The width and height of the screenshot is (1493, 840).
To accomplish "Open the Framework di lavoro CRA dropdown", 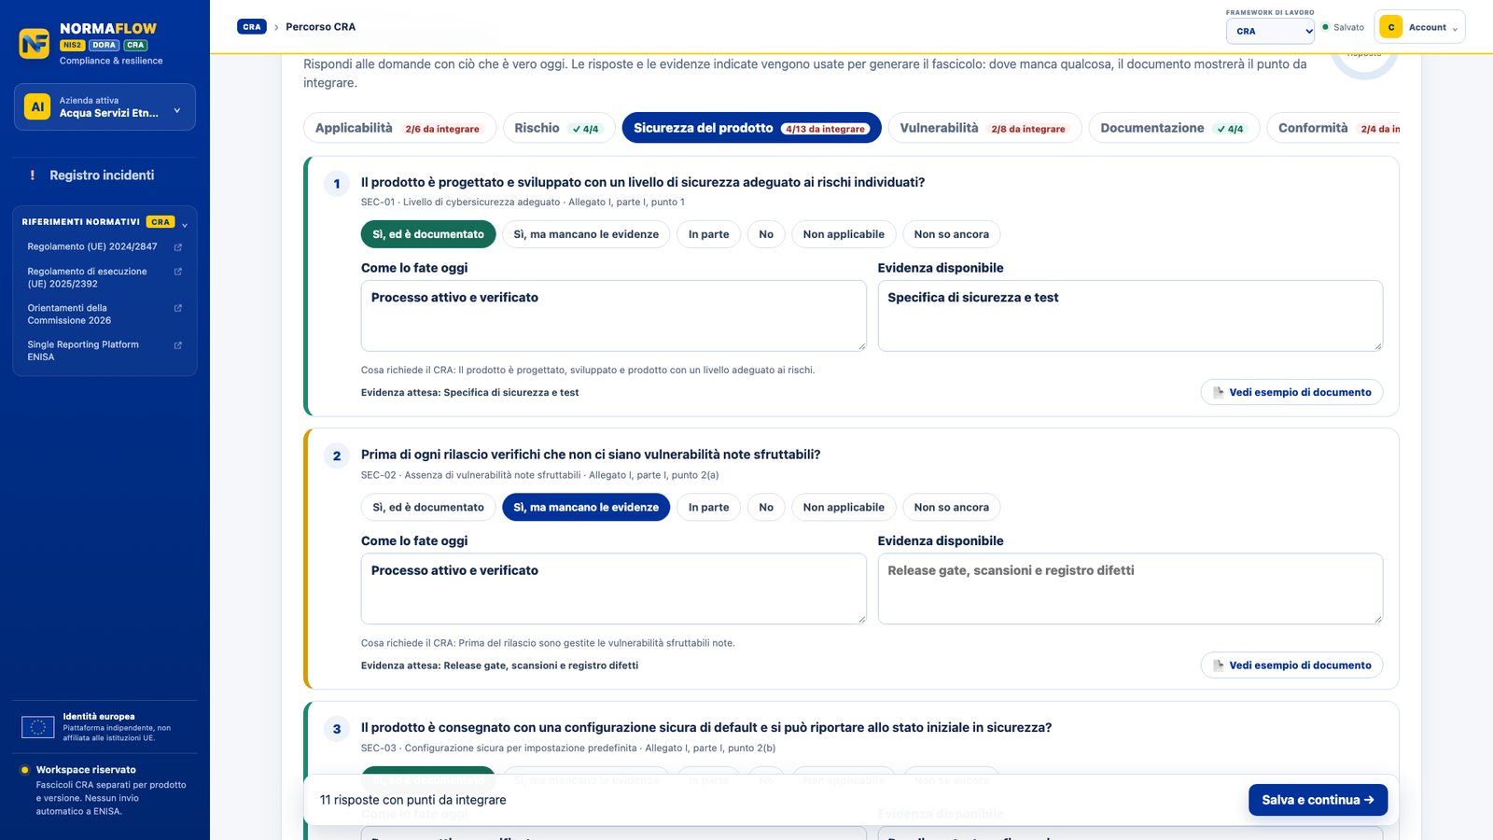I will tap(1270, 31).
